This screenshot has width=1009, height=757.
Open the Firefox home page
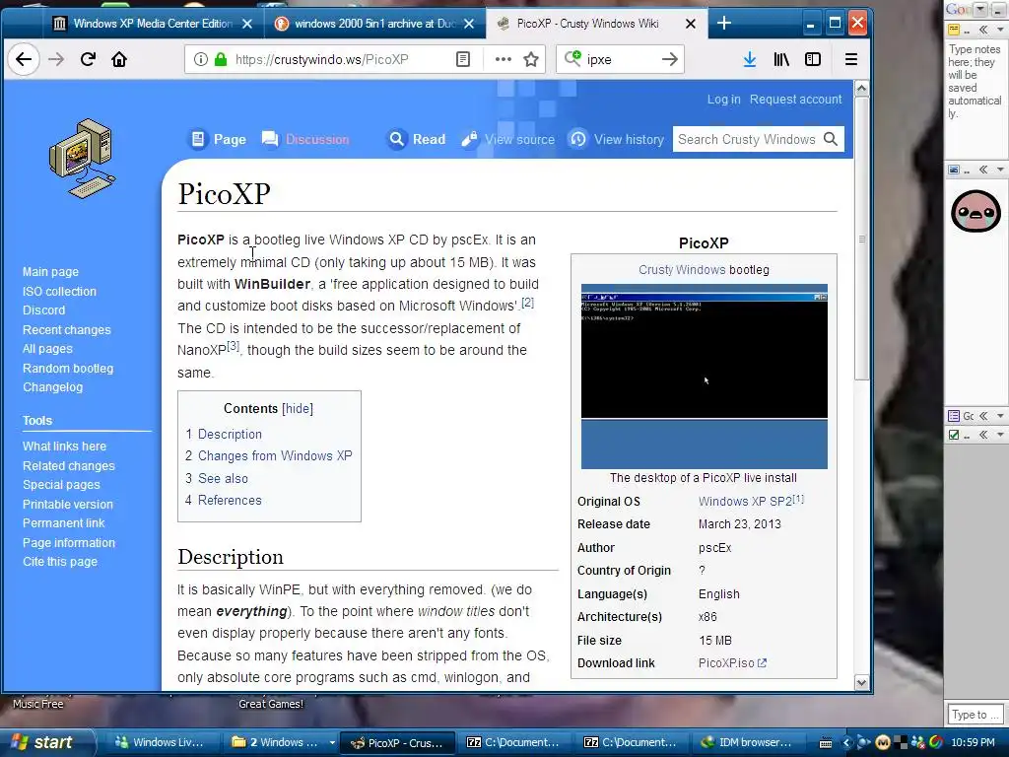tap(119, 59)
